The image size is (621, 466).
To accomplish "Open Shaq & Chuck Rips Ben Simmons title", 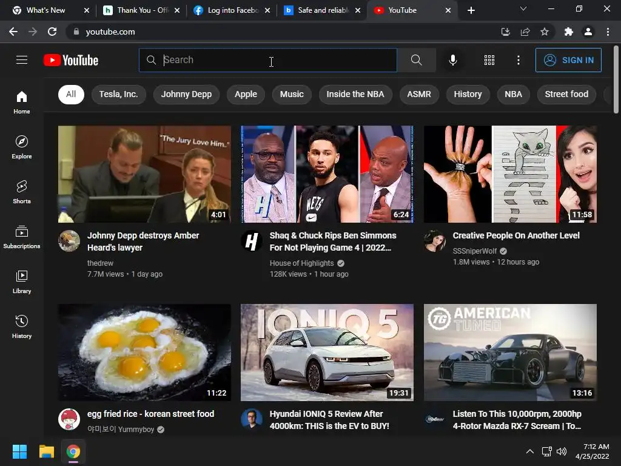I will 333,241.
